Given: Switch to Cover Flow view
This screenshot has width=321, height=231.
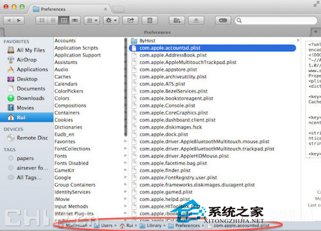Looking at the screenshot, I should coord(74,20).
